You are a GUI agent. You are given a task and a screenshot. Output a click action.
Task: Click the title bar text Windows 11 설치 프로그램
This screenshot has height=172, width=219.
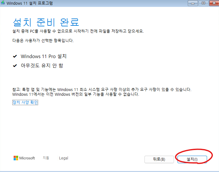(30, 3)
